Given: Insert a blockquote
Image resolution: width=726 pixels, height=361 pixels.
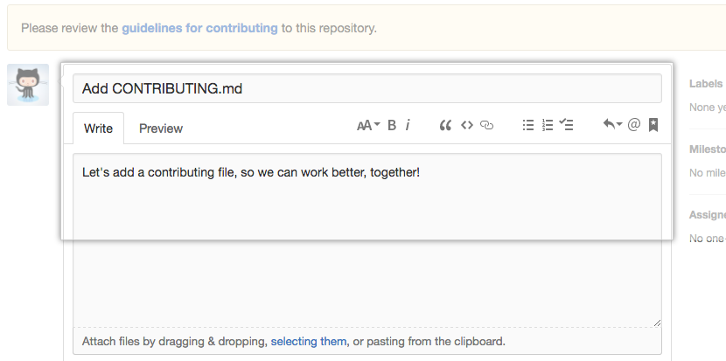Looking at the screenshot, I should (x=445, y=125).
